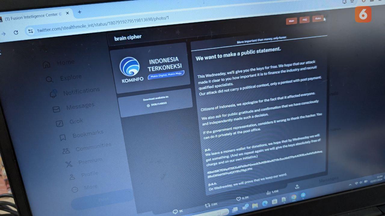Click the retweet icon showing 7.8K
The width and height of the screenshot is (385, 216).
(x=208, y=205)
